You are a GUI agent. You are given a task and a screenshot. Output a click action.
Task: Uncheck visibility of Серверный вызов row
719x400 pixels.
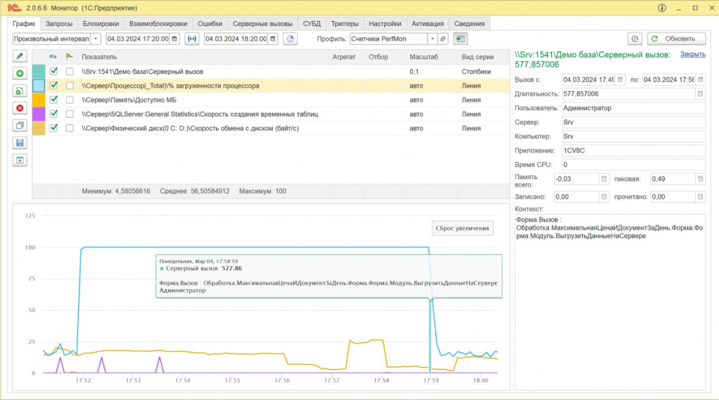(53, 72)
